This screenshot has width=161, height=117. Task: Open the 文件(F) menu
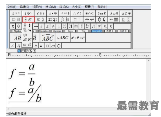(12, 7)
